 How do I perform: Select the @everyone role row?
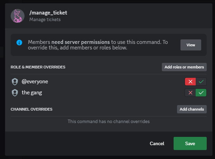pyautogui.click(x=109, y=82)
